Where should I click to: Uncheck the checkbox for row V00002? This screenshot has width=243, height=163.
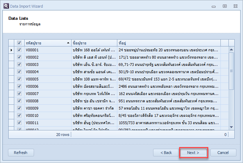point(19,57)
